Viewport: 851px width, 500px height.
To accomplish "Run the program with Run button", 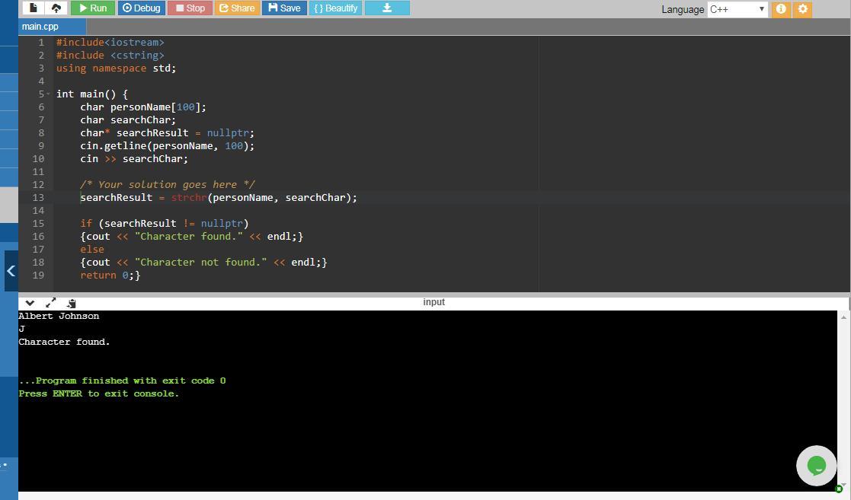I will click(92, 8).
